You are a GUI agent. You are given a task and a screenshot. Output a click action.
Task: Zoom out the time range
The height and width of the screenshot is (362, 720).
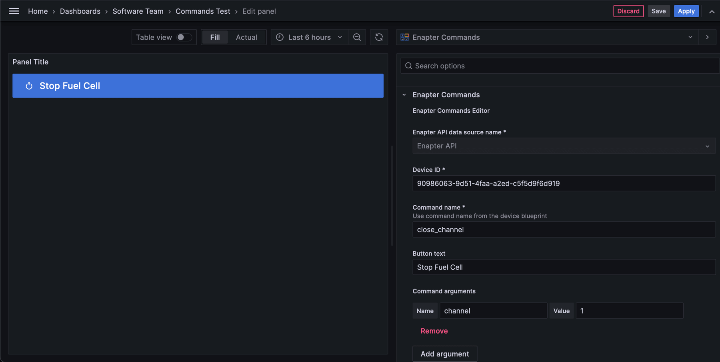click(x=357, y=37)
